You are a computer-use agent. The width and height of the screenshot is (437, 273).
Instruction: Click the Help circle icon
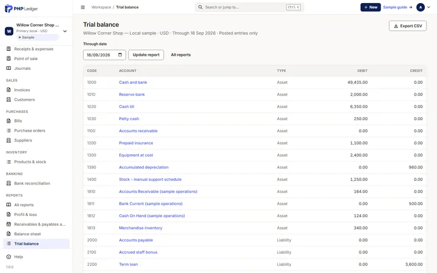8,257
